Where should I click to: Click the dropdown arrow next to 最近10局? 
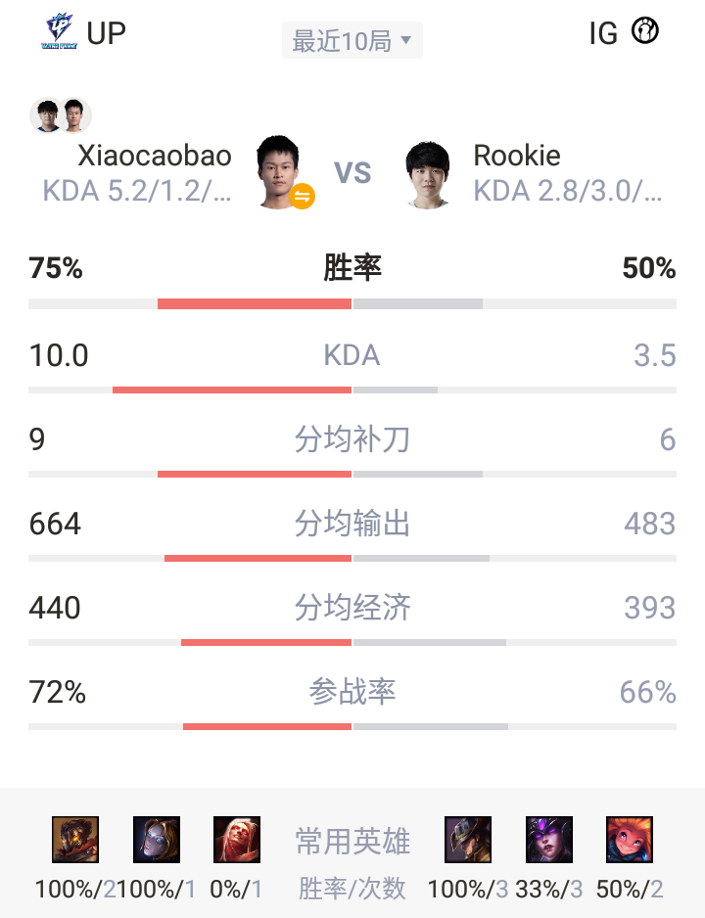[405, 40]
